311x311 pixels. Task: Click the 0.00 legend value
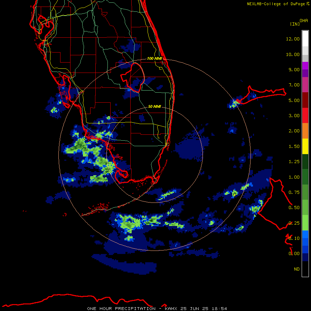pyautogui.click(x=294, y=254)
